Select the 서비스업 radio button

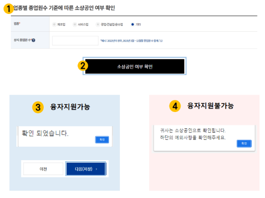[x=75, y=24]
